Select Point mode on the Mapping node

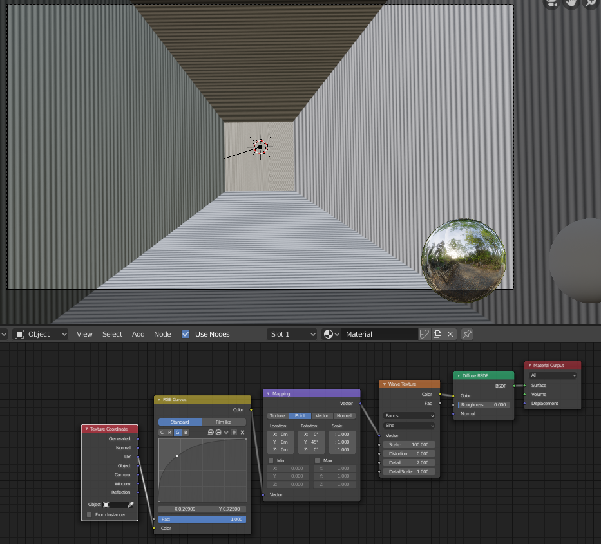click(300, 415)
